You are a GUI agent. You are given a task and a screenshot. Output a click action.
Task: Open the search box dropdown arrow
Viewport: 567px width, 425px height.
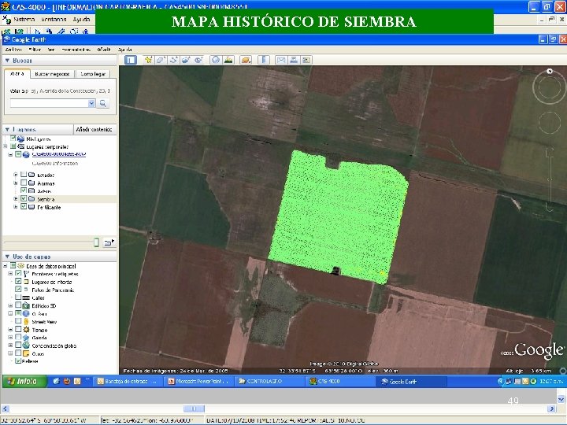point(91,103)
